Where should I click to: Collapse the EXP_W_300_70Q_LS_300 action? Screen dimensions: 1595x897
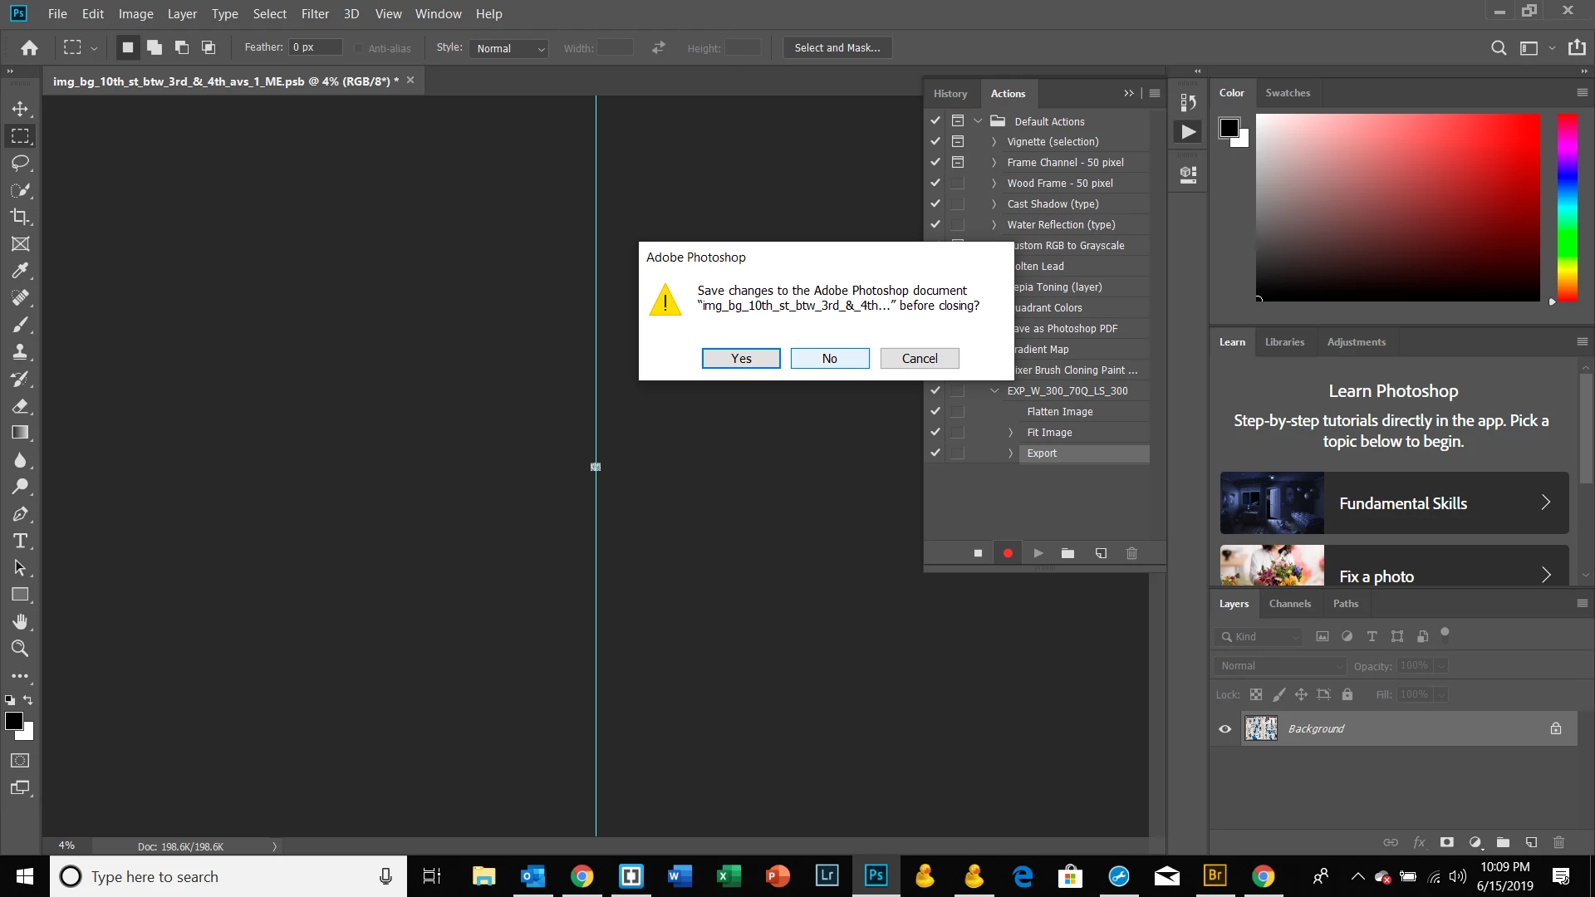(x=994, y=390)
